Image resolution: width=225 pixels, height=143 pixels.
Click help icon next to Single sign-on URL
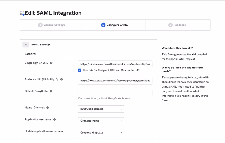pos(51,63)
